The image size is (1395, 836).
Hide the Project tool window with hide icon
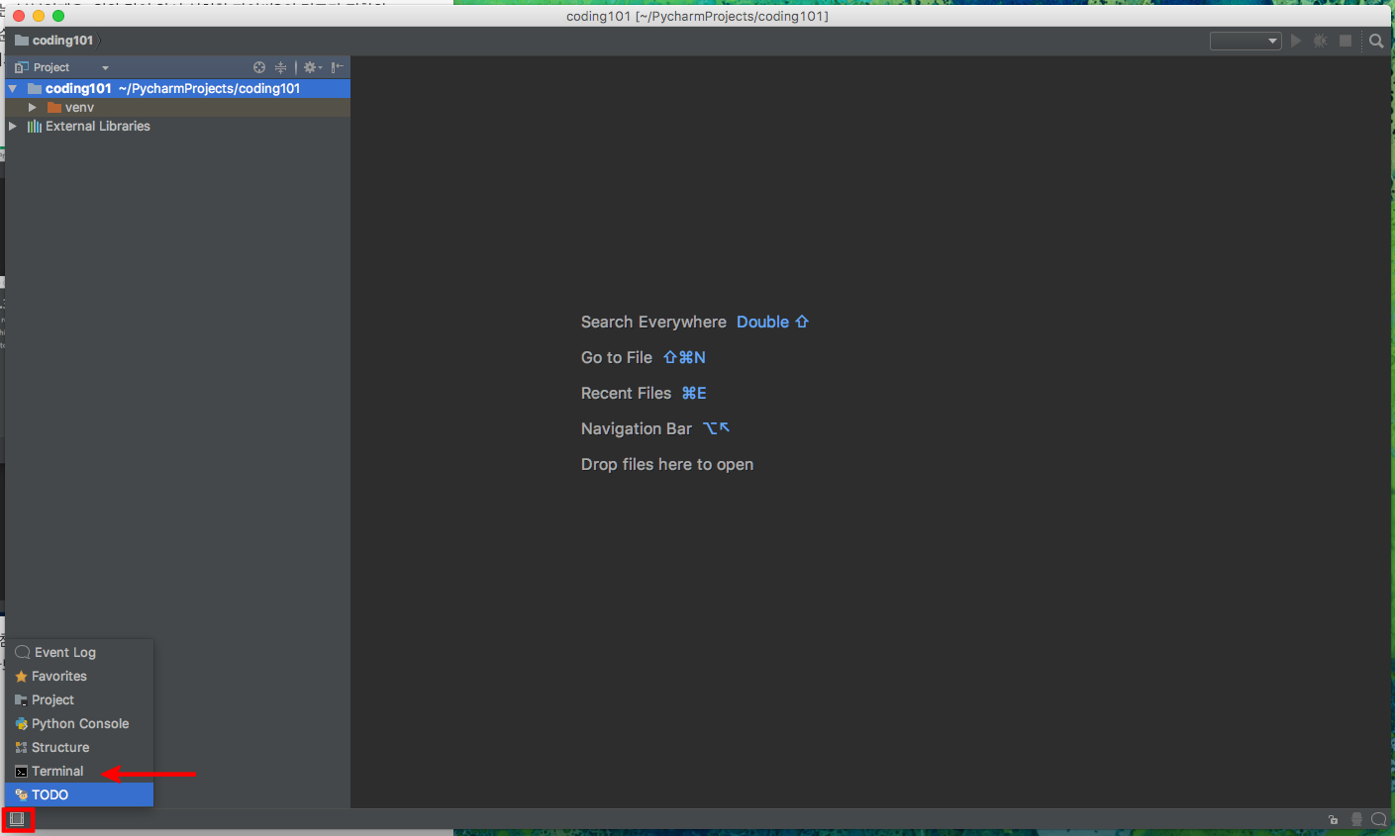[x=338, y=67]
